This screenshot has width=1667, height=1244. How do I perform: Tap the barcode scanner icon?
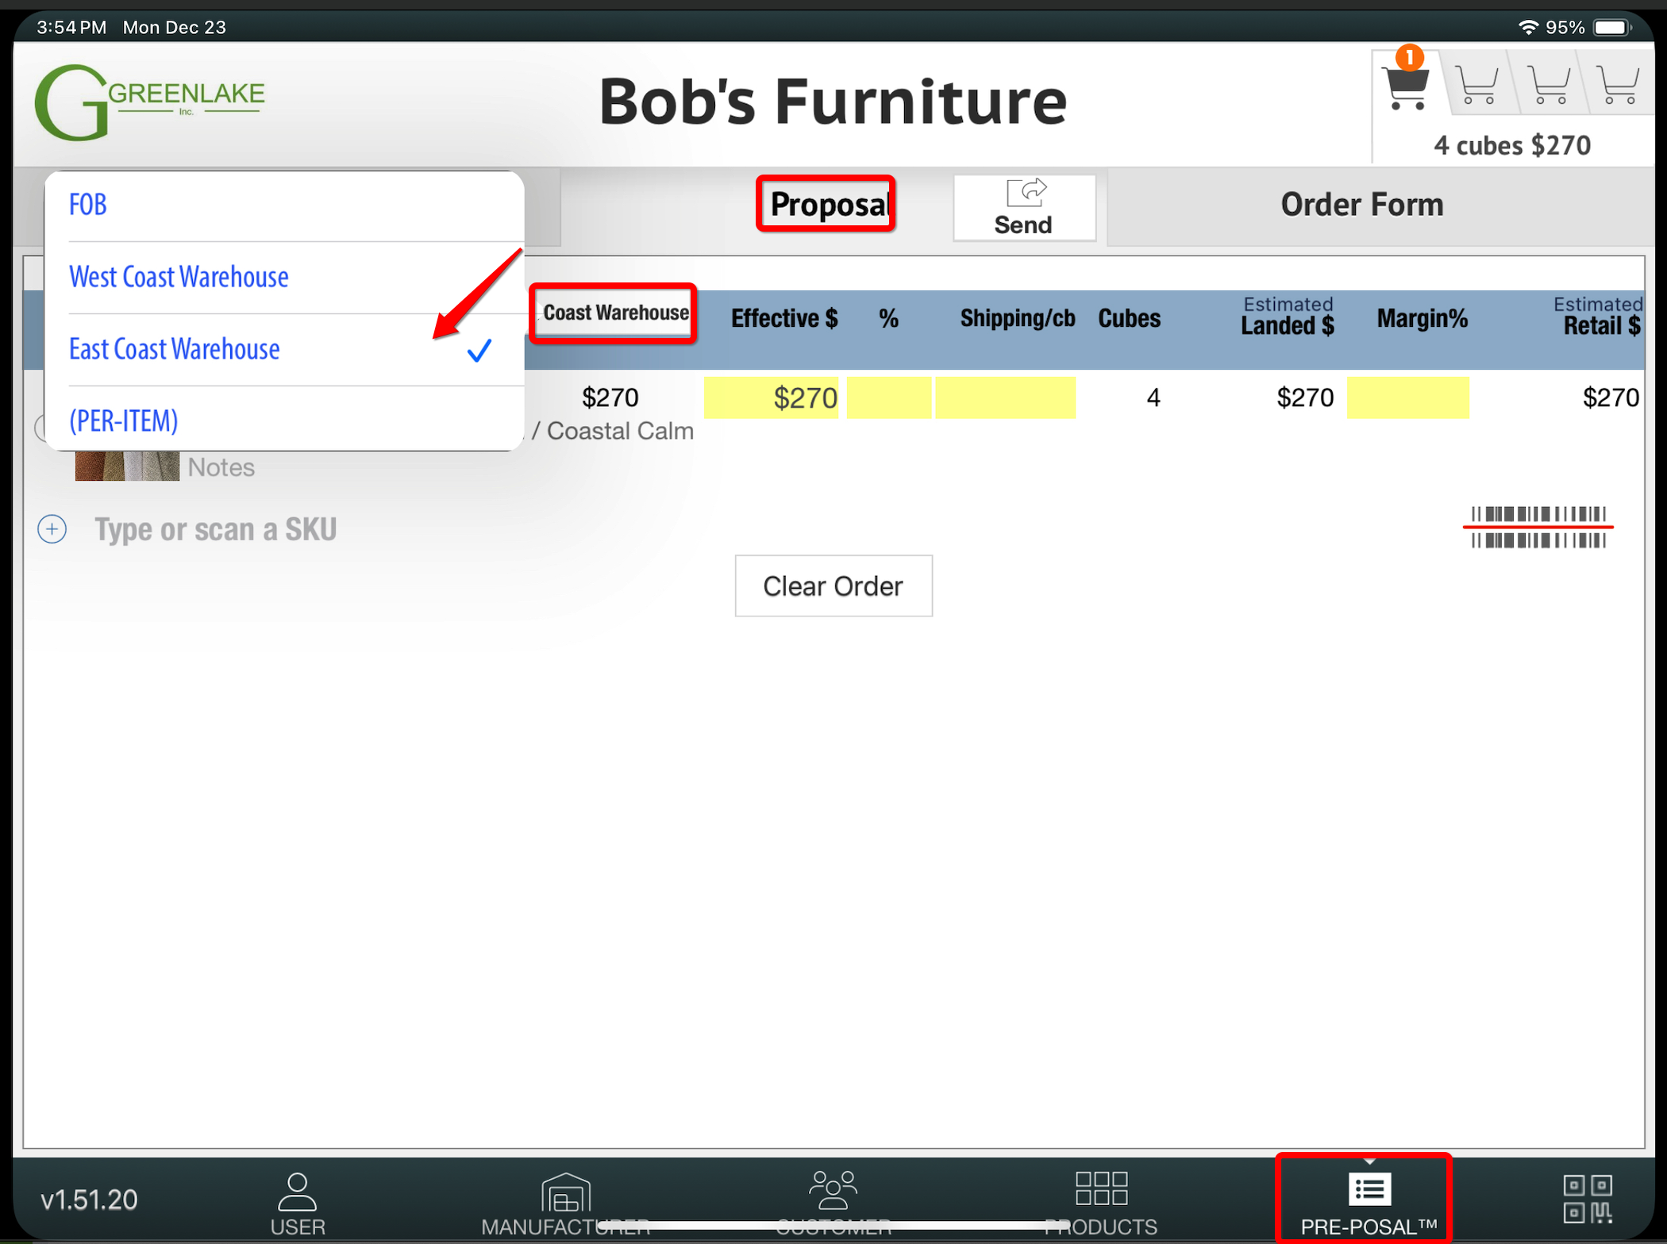(1538, 528)
